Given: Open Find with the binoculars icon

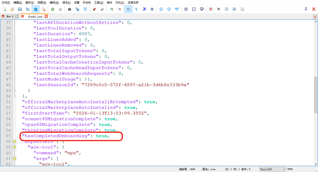Looking at the screenshot, I should (69, 9).
